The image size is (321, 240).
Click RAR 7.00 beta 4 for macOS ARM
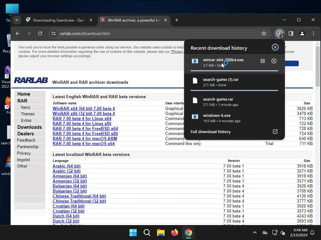pos(85,138)
